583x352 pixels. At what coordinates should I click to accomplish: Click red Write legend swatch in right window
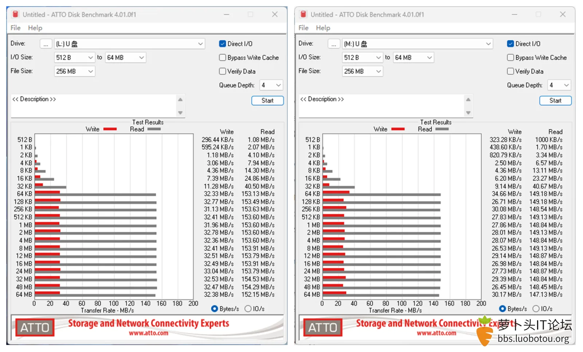click(x=398, y=129)
